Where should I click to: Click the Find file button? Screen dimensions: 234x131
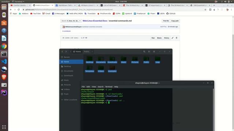(166, 21)
